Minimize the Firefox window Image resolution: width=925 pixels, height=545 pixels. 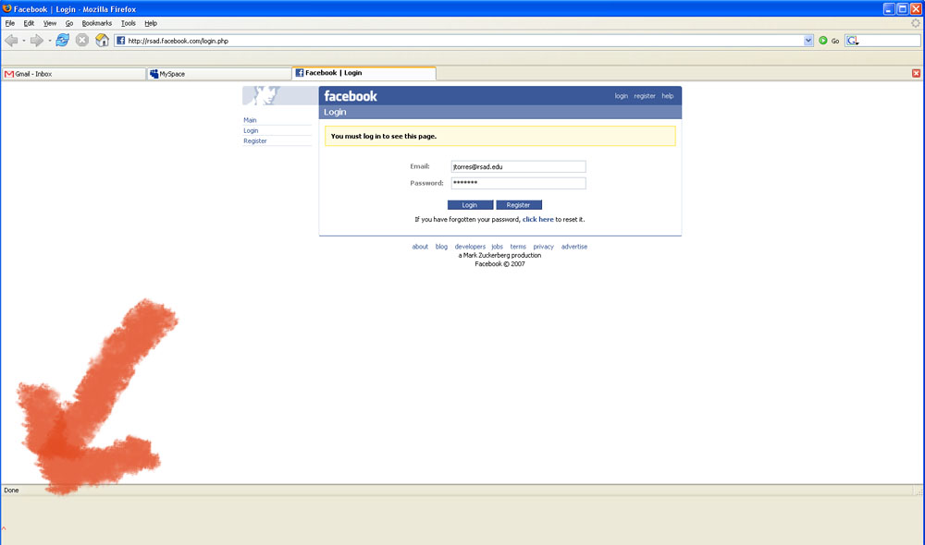(889, 9)
